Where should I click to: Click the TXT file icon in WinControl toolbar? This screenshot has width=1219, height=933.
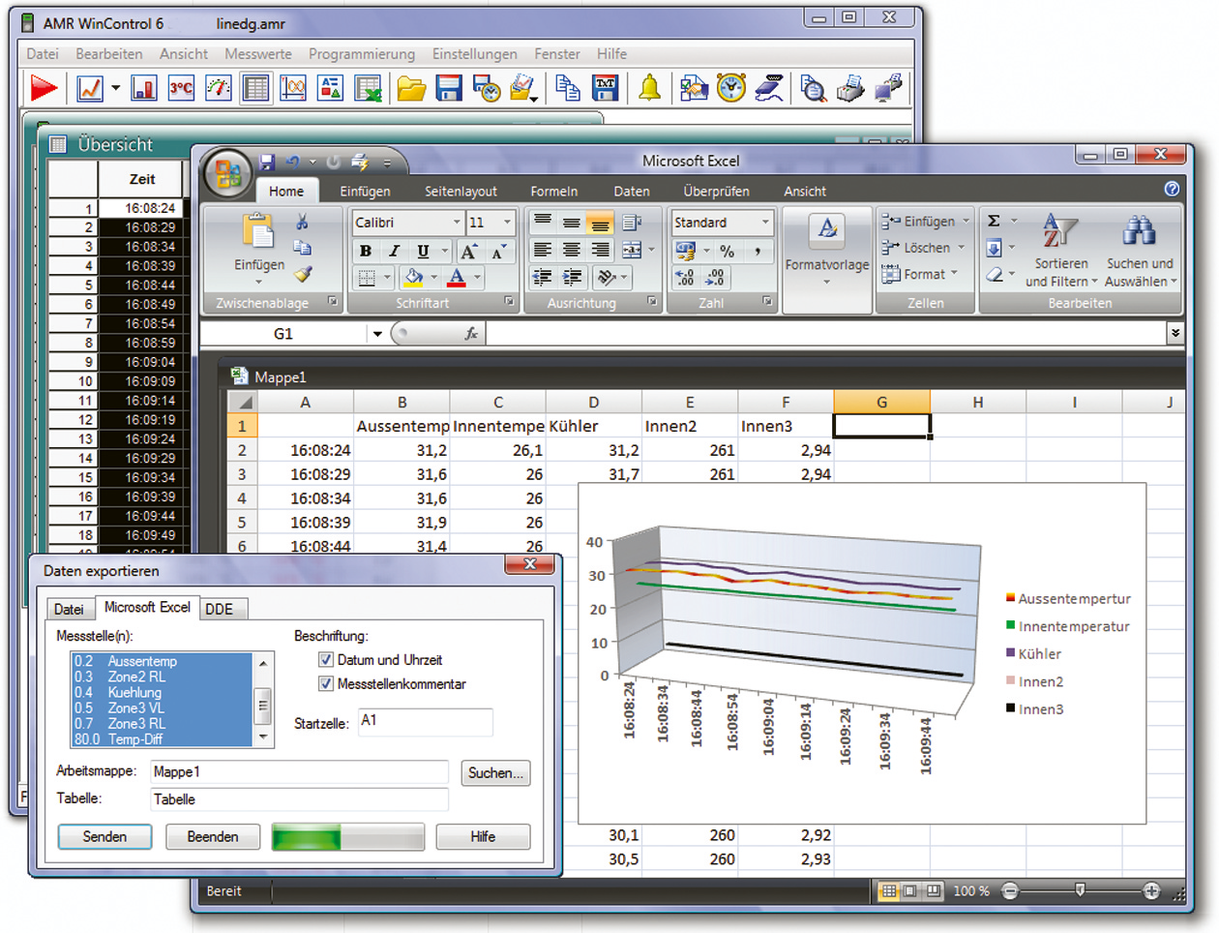click(606, 89)
